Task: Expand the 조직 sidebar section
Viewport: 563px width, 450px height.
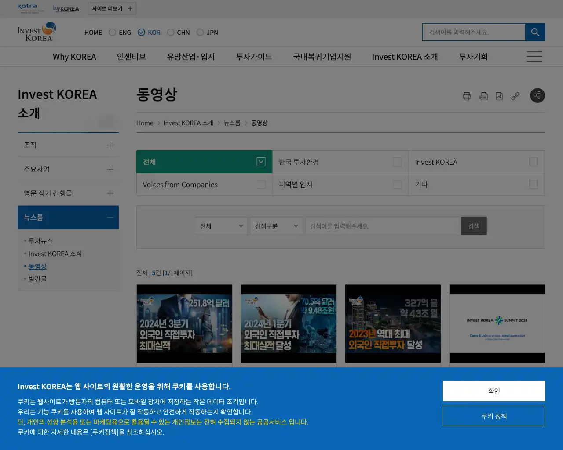Action: [x=110, y=145]
